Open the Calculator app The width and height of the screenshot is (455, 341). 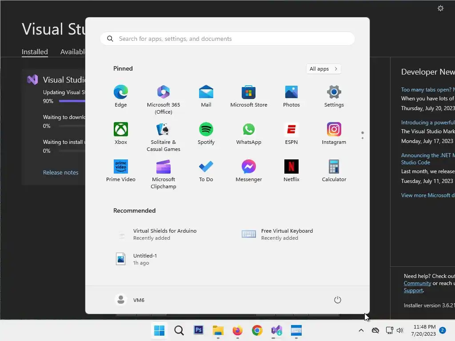click(x=334, y=171)
